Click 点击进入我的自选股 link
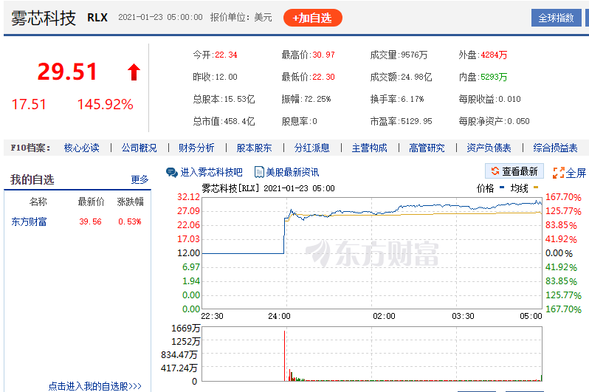 (95, 386)
